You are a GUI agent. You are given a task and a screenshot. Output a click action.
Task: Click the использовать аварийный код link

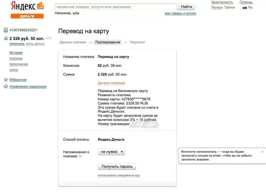(x=119, y=175)
